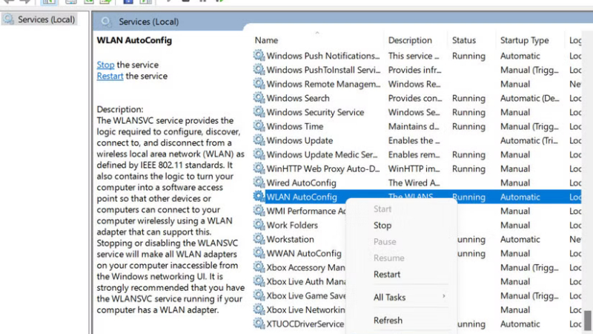Click the gear icon beside Xbox Accessory Management
593x334 pixels.
(x=259, y=267)
